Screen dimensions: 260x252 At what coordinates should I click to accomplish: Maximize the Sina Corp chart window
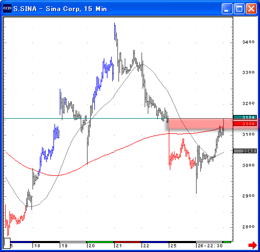point(239,8)
